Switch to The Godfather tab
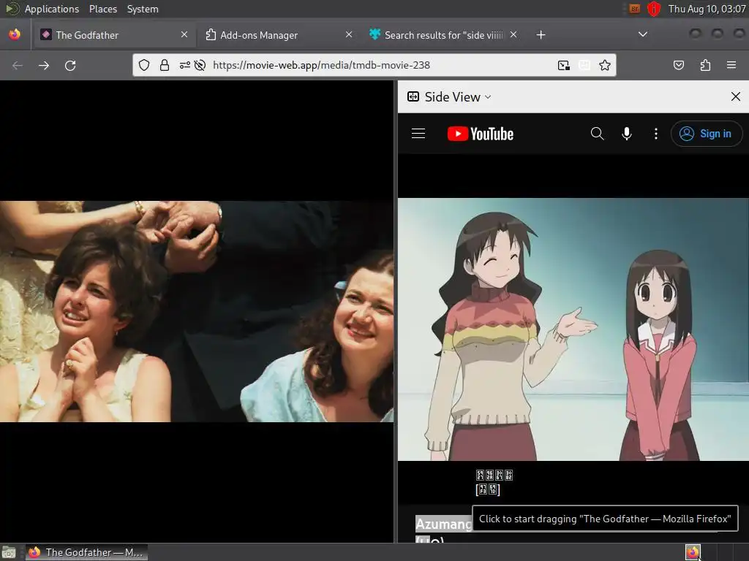 click(x=113, y=35)
